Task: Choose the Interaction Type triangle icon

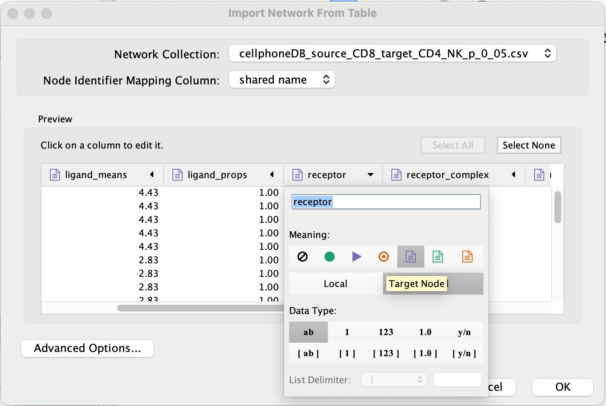Action: [x=357, y=257]
